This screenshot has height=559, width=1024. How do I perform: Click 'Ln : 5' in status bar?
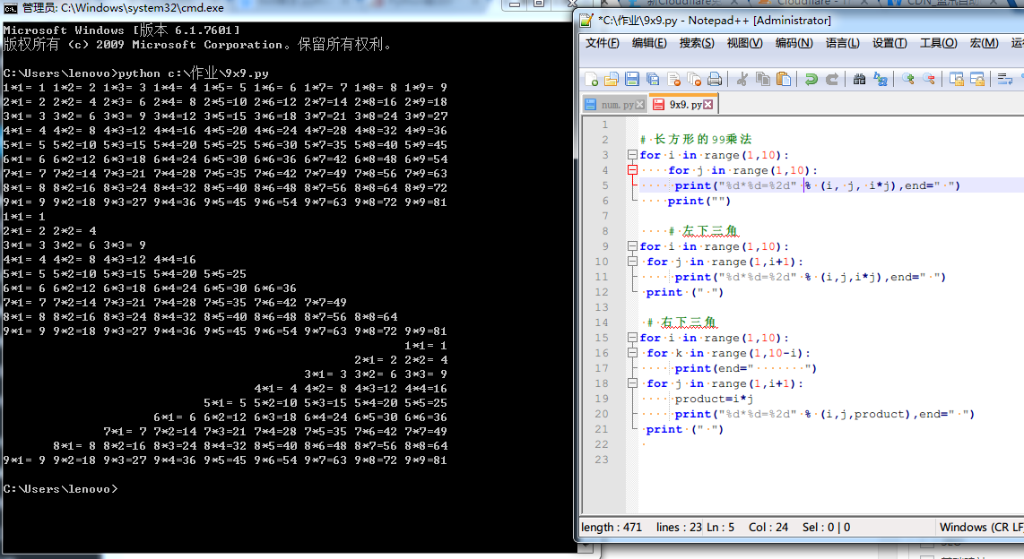pos(720,527)
